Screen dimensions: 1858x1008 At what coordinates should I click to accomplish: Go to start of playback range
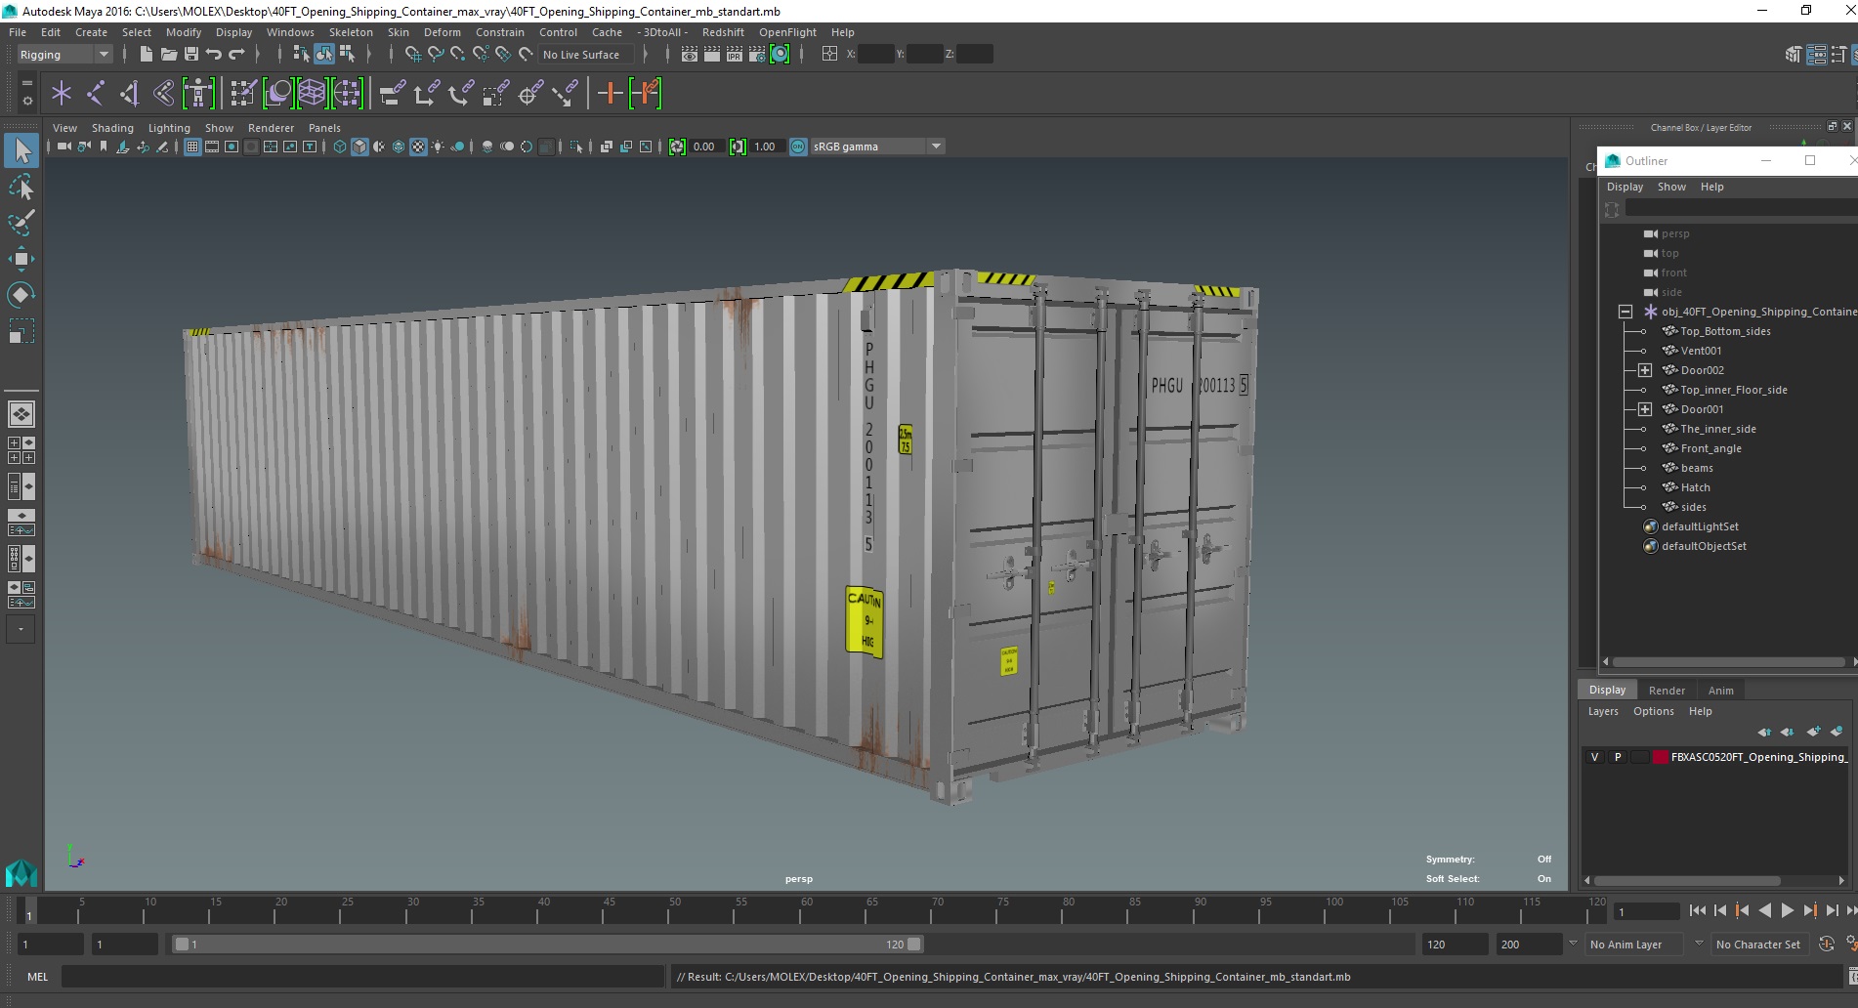click(x=1698, y=910)
